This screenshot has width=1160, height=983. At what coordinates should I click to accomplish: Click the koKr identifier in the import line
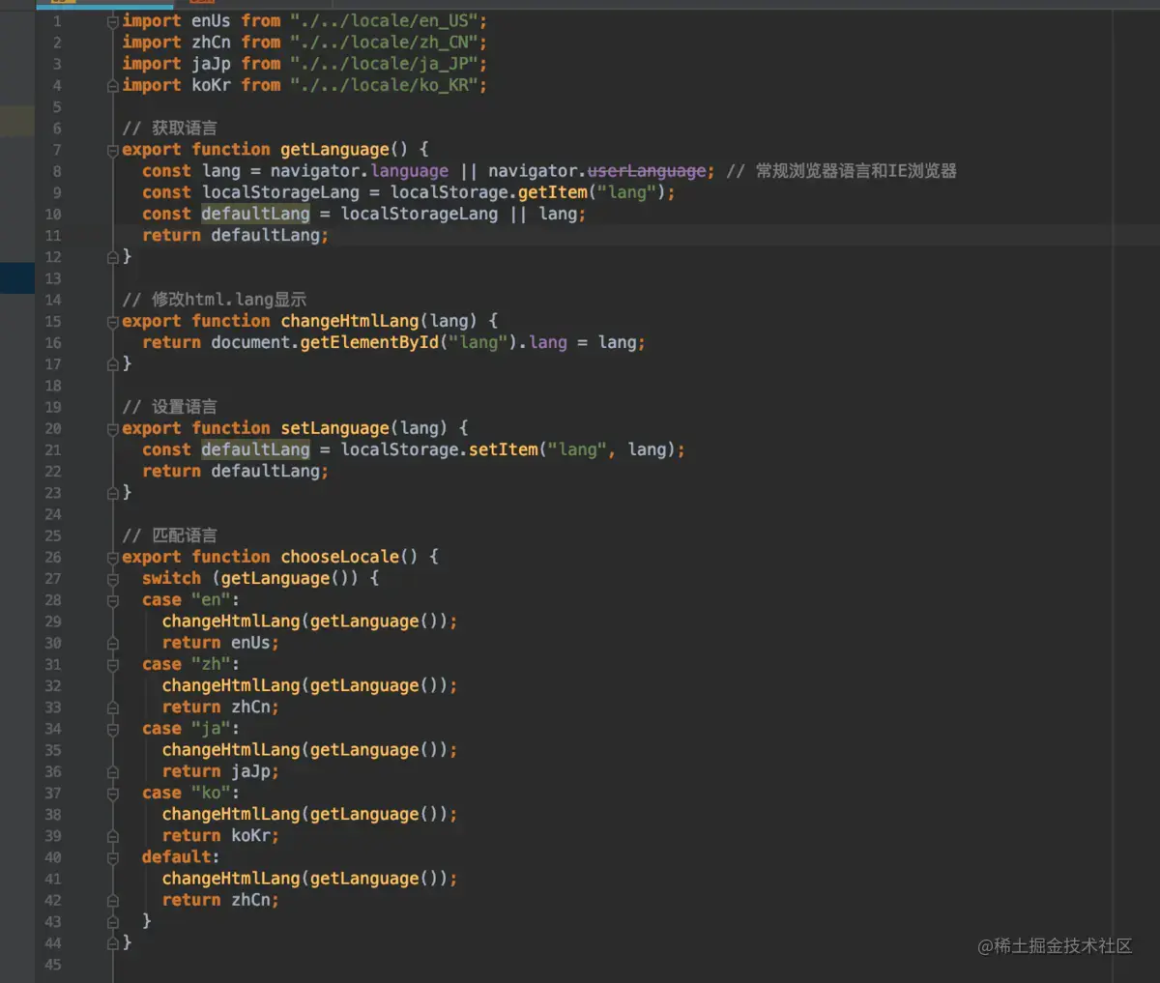(211, 85)
